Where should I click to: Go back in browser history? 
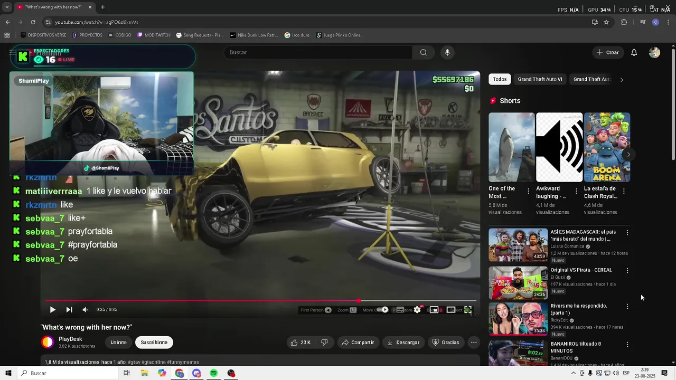coord(7,22)
